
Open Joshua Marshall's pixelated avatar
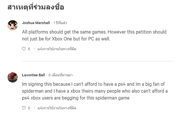(13, 25)
